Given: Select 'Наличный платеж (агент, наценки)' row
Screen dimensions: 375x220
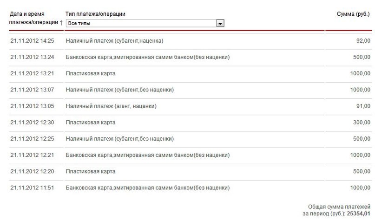Looking at the screenshot, I should (190, 106).
